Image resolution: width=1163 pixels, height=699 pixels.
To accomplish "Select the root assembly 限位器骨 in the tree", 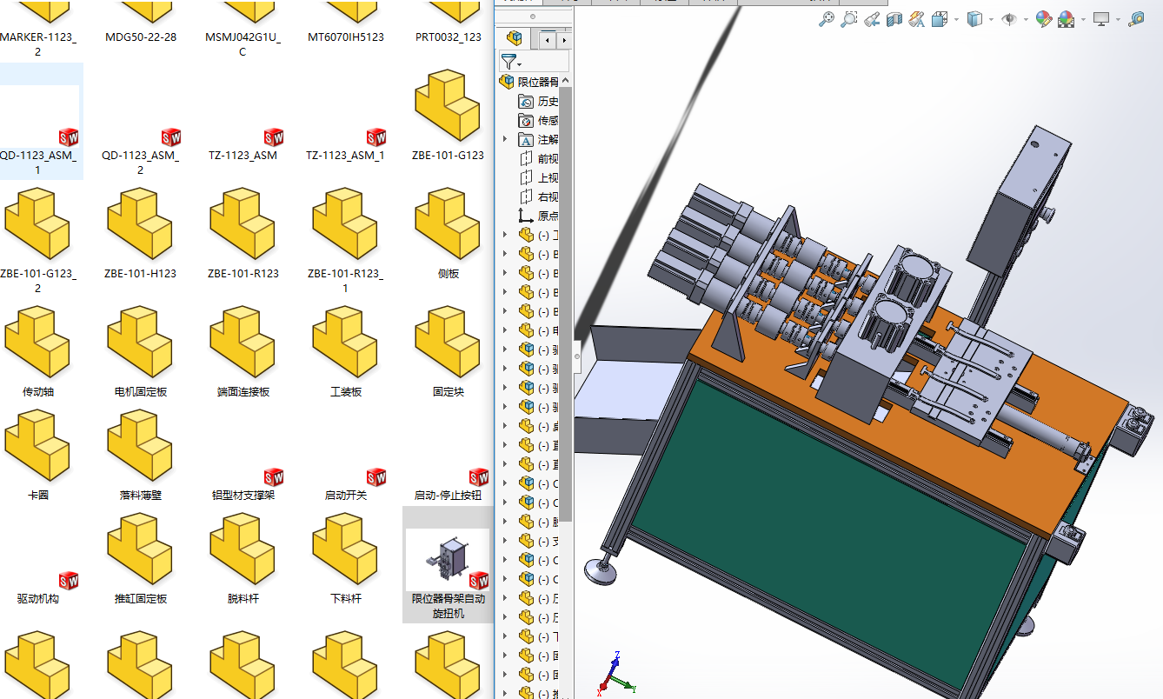I will (528, 82).
